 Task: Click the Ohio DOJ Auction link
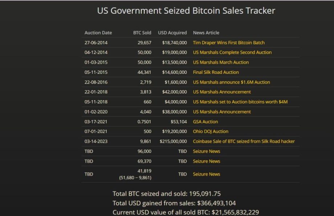tap(211, 132)
